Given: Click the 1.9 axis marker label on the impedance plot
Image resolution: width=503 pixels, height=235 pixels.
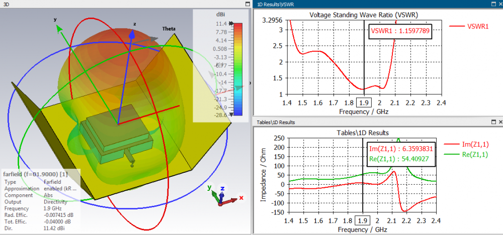Looking at the screenshot, I should [363, 220].
